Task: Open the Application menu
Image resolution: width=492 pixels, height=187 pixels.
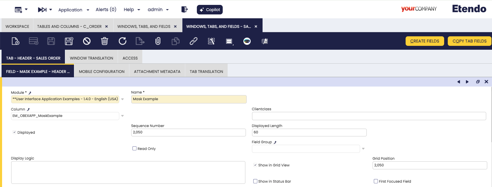Action: pos(73,10)
